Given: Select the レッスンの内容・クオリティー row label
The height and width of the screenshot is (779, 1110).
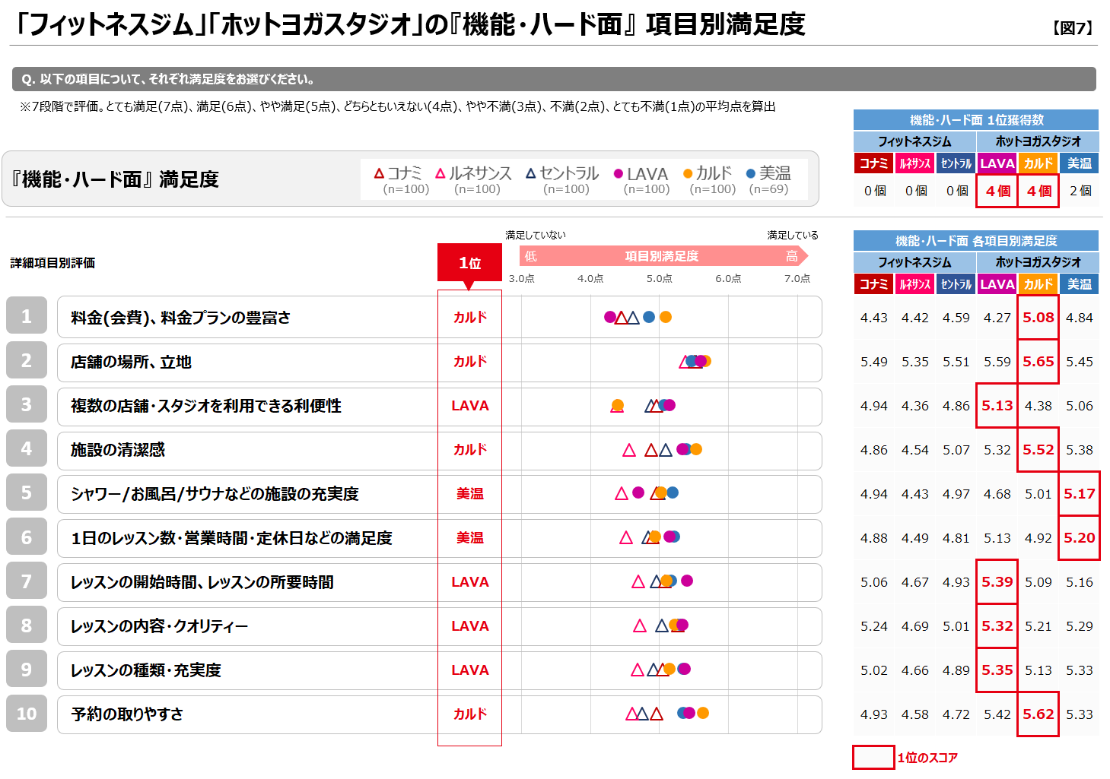Looking at the screenshot, I should pos(159,626).
